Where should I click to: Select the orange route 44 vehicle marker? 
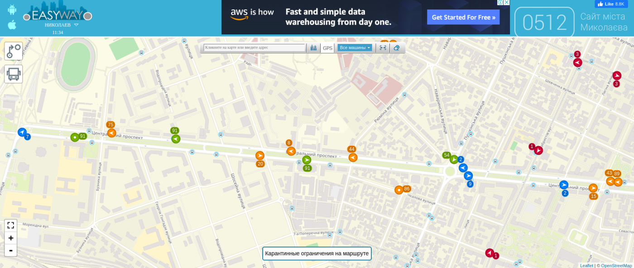(353, 157)
